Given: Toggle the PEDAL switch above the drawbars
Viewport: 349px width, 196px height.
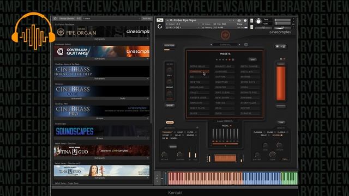Looking at the screenshot, I should (231, 126).
